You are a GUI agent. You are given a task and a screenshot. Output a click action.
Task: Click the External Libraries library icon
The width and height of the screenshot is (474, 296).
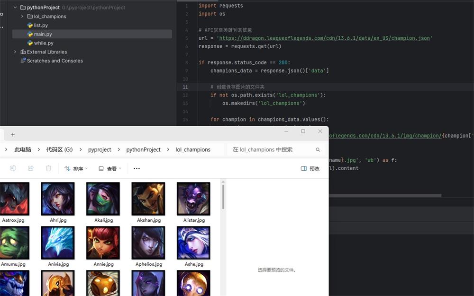tap(23, 52)
